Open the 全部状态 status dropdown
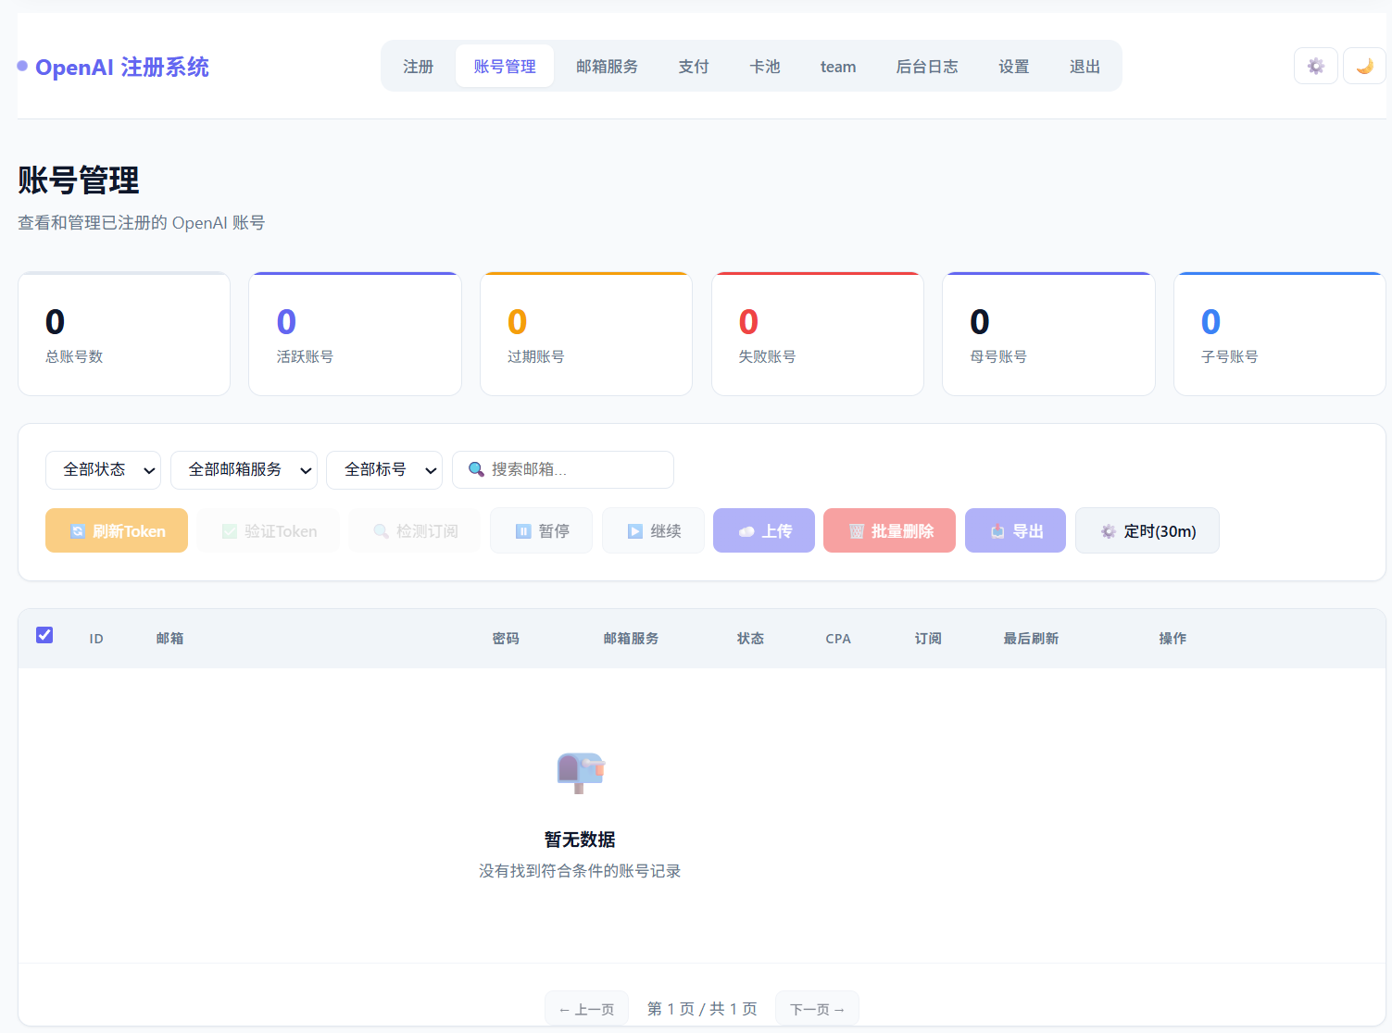The width and height of the screenshot is (1392, 1033). [x=103, y=469]
